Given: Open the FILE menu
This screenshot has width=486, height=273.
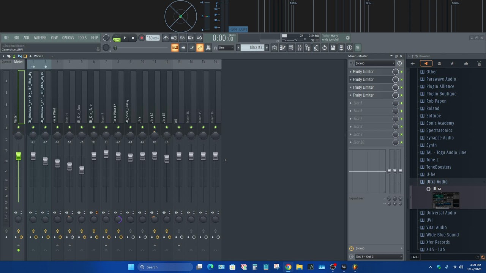Looking at the screenshot, I should pyautogui.click(x=6, y=38).
